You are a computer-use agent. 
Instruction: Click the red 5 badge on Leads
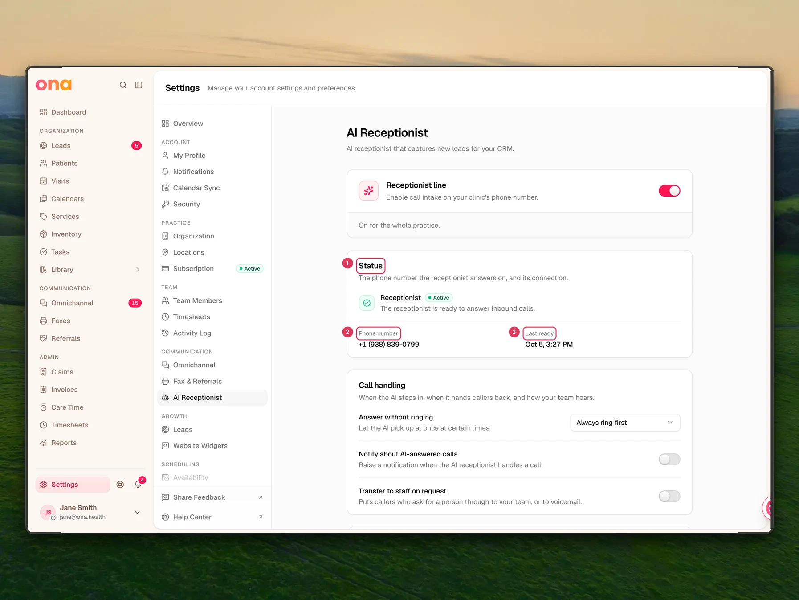tap(137, 146)
